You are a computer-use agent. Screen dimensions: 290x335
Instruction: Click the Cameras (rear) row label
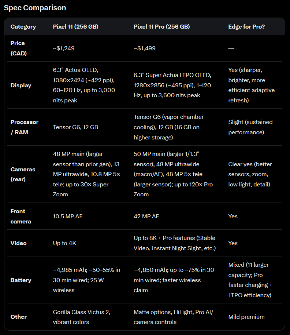coord(23,174)
